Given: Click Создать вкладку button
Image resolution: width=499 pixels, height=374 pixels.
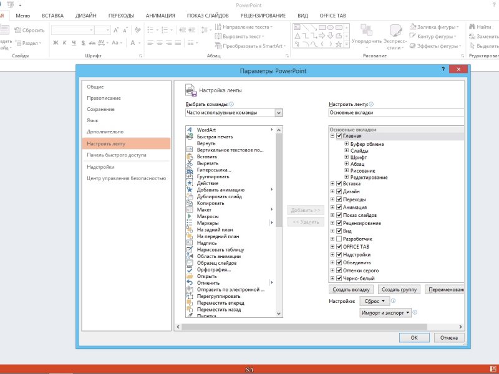Looking at the screenshot, I should point(351,289).
